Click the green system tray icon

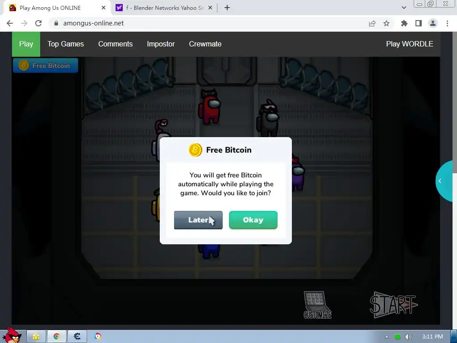click(x=397, y=337)
